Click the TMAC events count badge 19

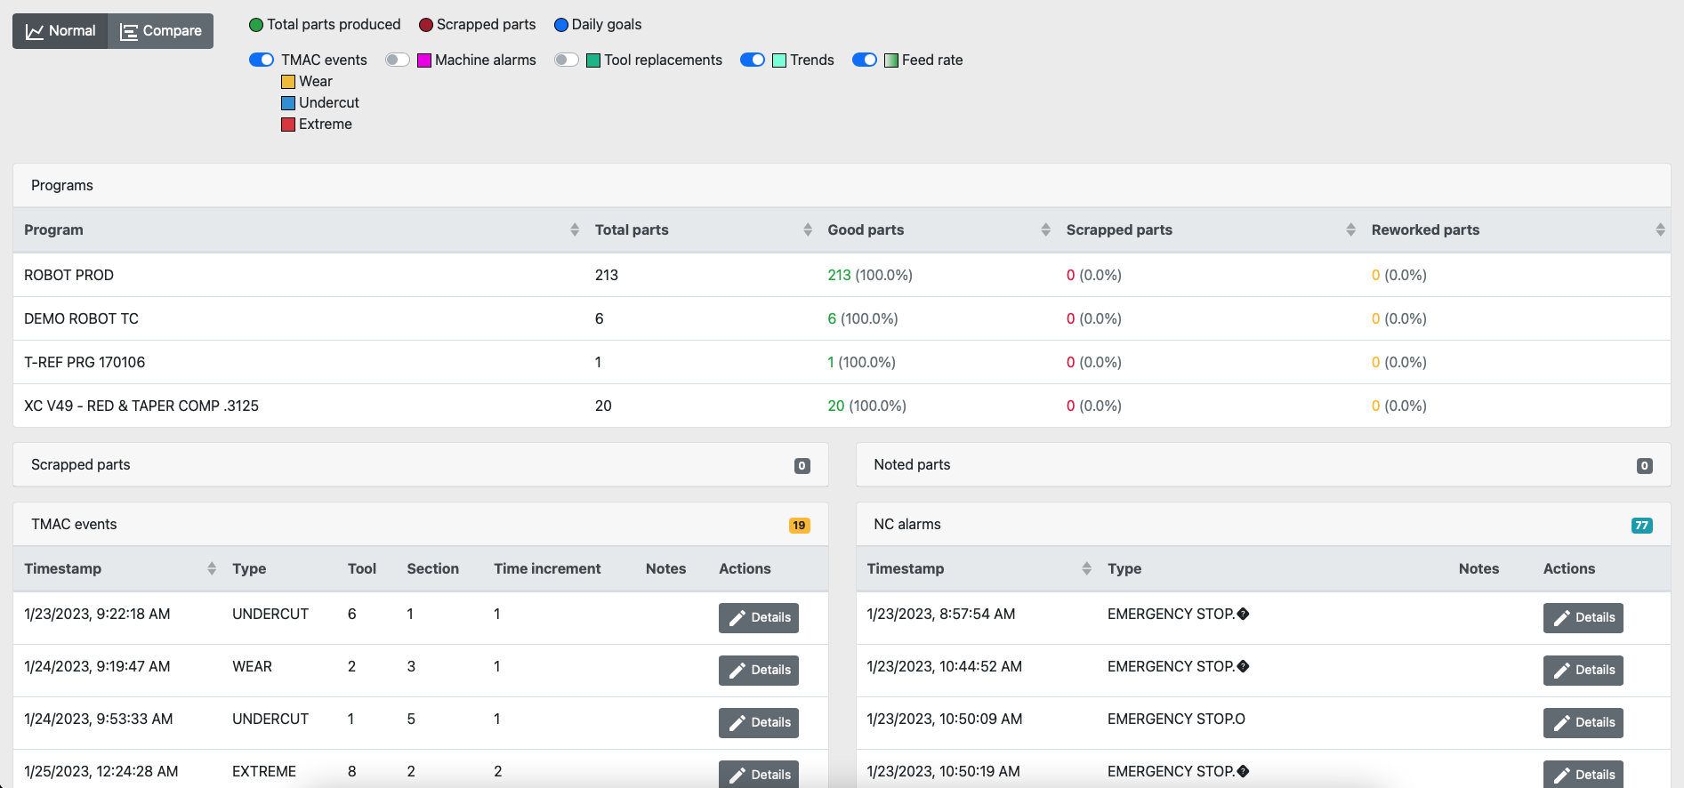800,526
